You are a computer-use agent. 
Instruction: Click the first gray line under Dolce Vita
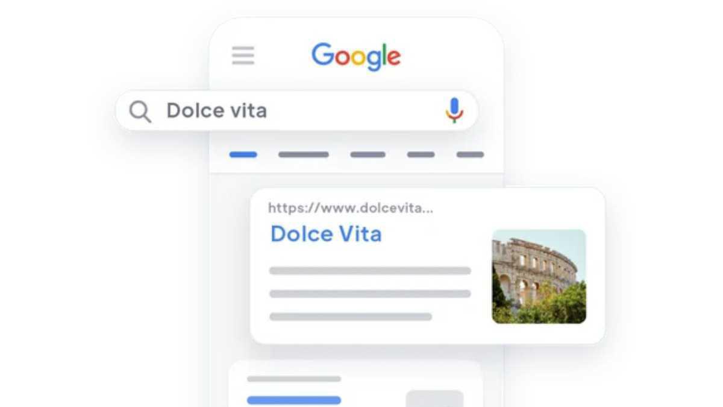(370, 271)
